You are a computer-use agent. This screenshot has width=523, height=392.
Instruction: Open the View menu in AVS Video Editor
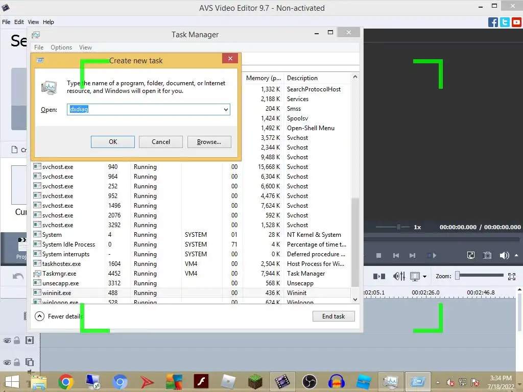(33, 22)
